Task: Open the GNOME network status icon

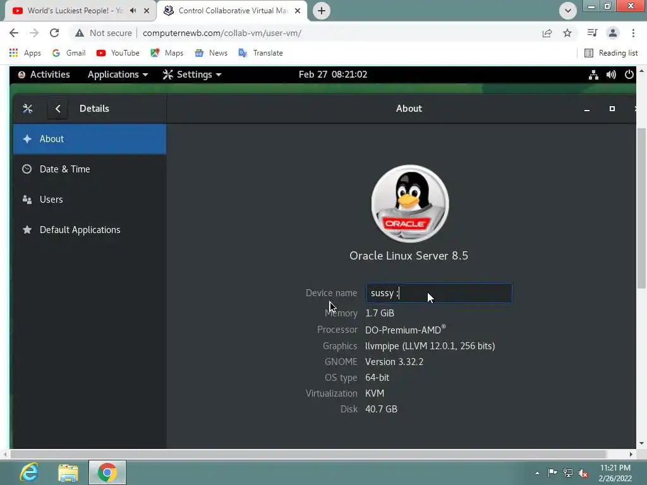Action: pyautogui.click(x=593, y=75)
